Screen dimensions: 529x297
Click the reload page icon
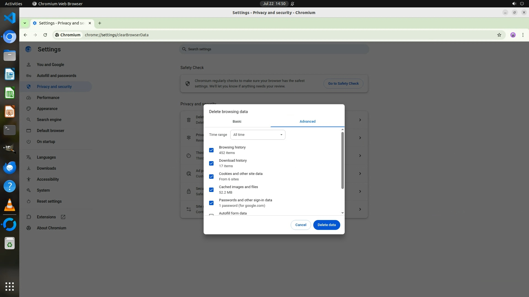coord(45,35)
